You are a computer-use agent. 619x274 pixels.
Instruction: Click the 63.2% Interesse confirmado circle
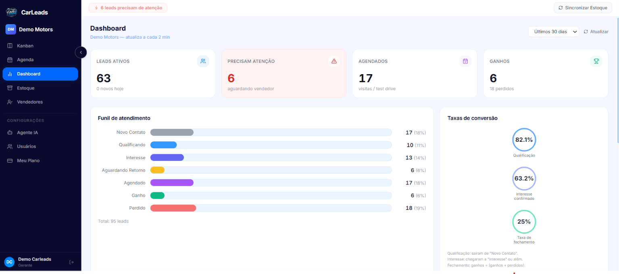[x=524, y=178]
